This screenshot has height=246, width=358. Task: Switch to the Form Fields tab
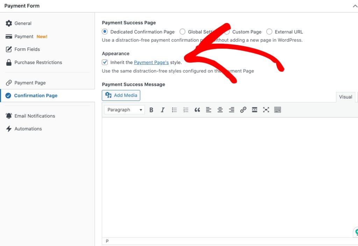[x=27, y=49]
